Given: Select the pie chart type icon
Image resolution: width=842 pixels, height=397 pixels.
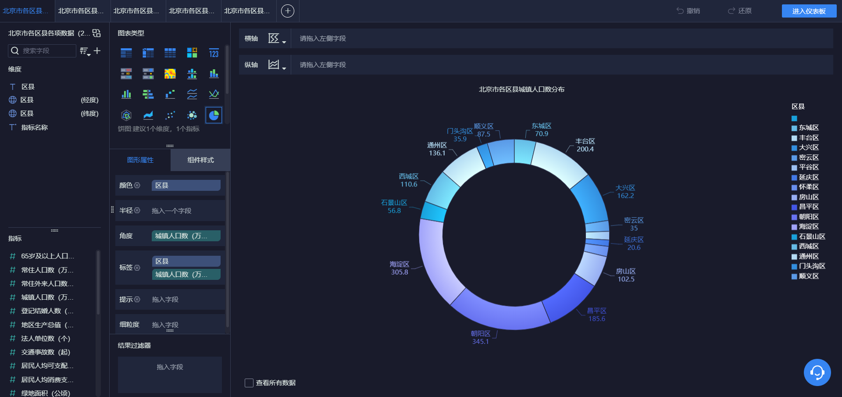Looking at the screenshot, I should coord(214,115).
